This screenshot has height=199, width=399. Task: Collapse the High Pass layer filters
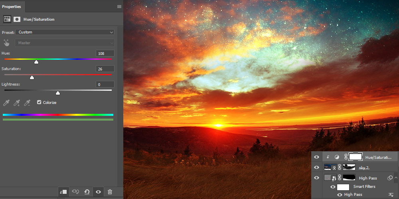tap(396, 178)
